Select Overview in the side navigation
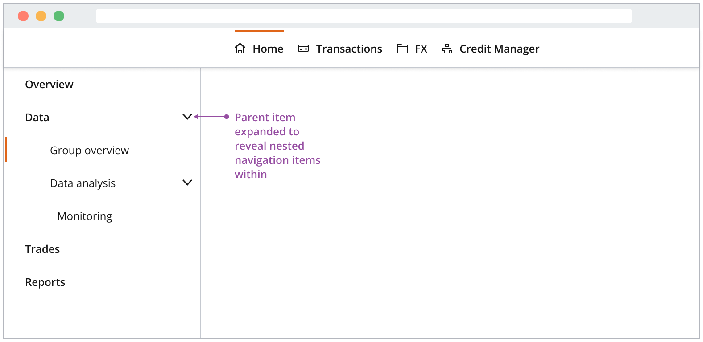Image resolution: width=703 pixels, height=342 pixels. pos(49,85)
